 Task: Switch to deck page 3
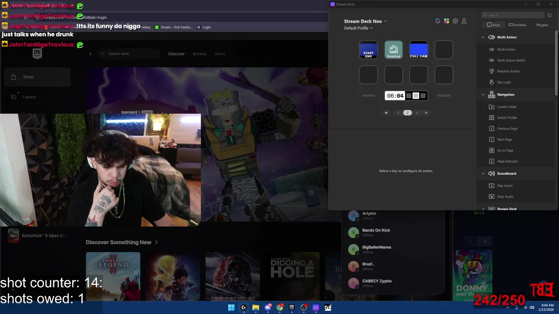[417, 113]
